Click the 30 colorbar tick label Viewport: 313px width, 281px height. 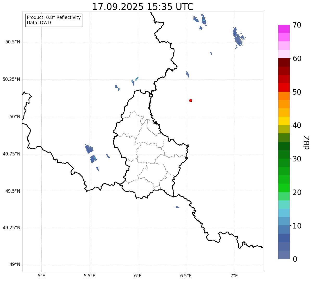[297, 159]
